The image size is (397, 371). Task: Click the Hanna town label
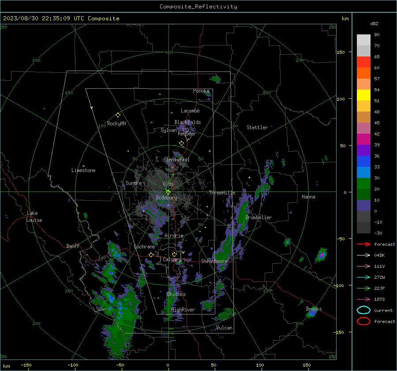(x=308, y=197)
